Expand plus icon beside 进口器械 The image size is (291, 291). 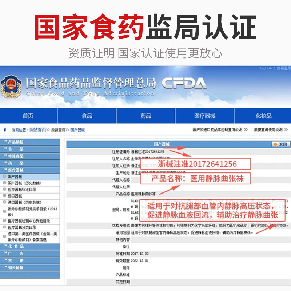5,196
